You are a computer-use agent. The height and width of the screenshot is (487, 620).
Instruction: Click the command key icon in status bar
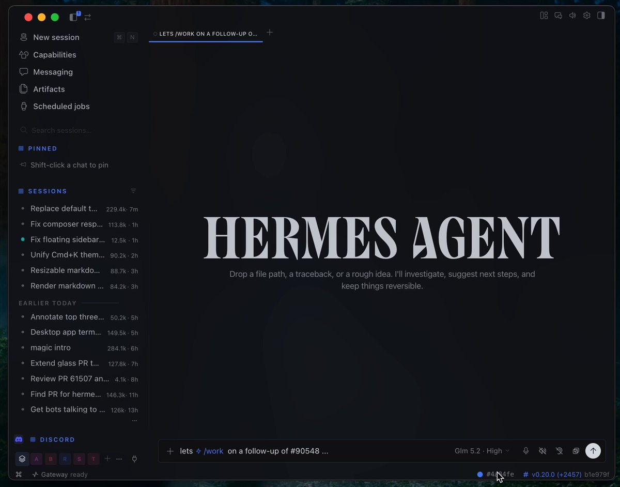19,475
